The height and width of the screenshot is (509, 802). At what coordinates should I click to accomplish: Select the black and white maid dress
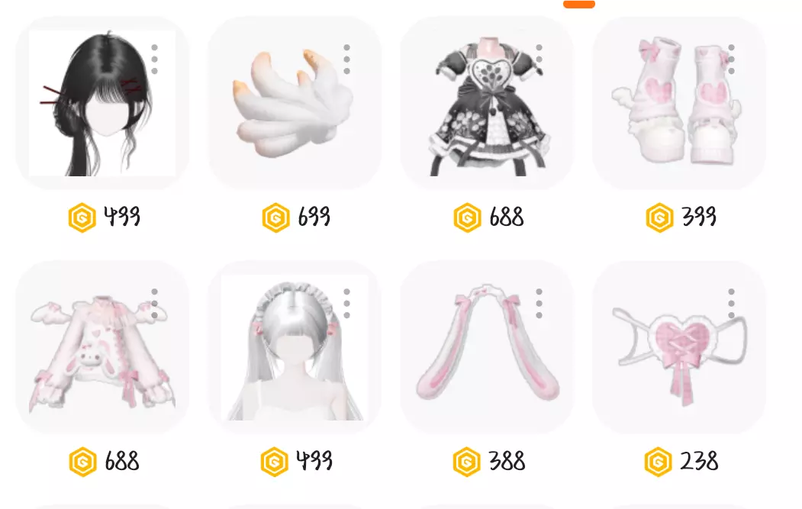[487, 103]
